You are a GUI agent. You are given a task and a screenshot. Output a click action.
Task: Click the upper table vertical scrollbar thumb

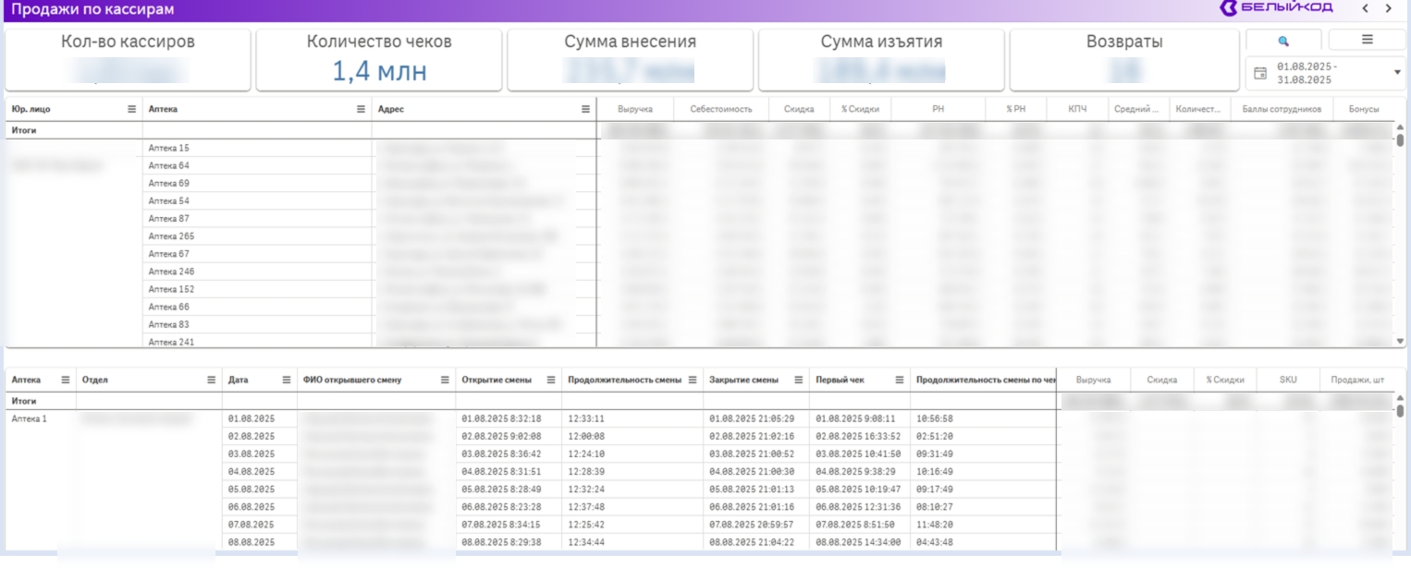point(1400,140)
